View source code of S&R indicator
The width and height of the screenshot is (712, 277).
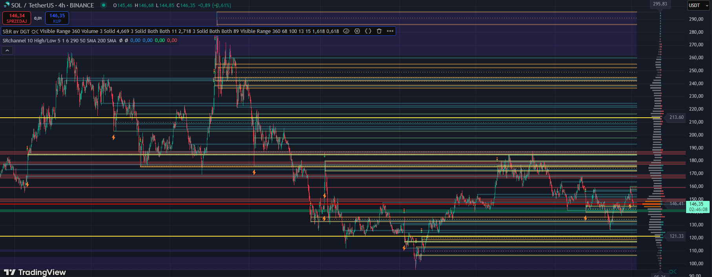368,31
